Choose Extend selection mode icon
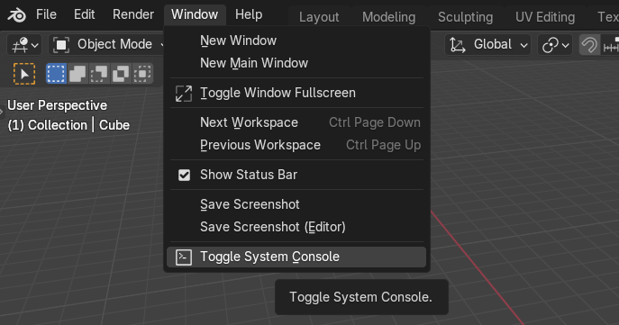The image size is (619, 325). (x=77, y=73)
